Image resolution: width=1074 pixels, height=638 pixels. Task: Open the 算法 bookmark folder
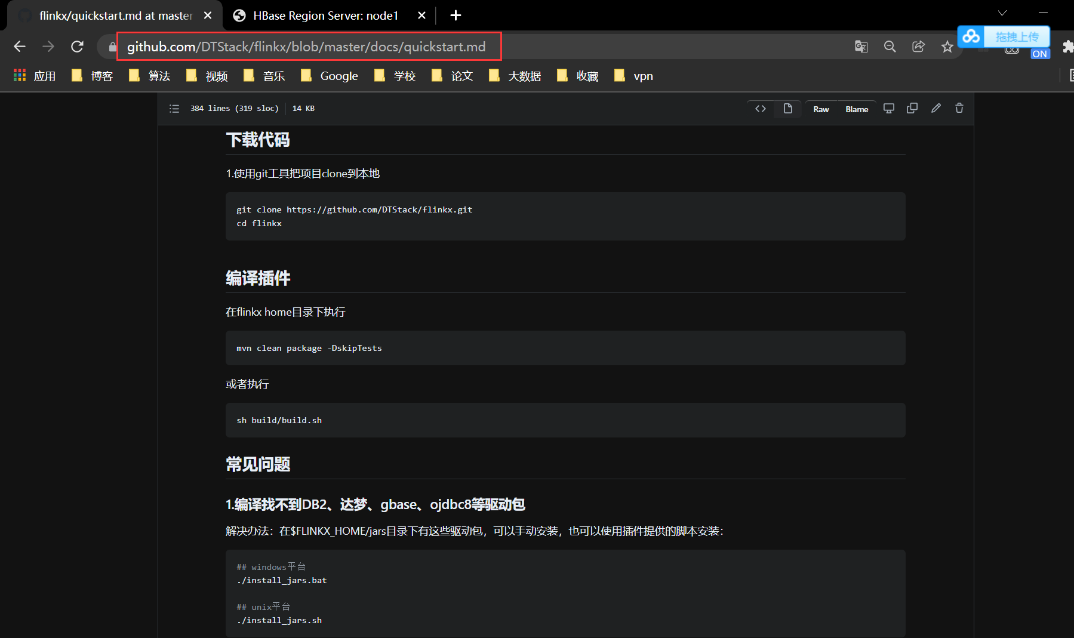pos(149,76)
